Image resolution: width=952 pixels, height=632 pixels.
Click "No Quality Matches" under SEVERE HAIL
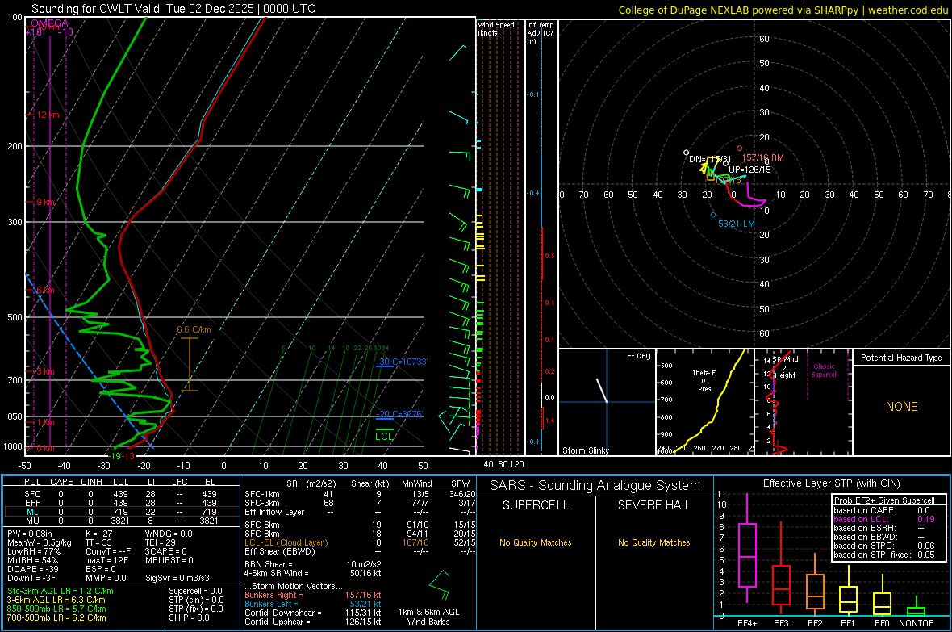(653, 542)
